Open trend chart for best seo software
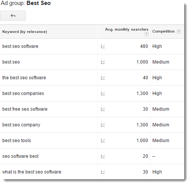 [103, 46]
